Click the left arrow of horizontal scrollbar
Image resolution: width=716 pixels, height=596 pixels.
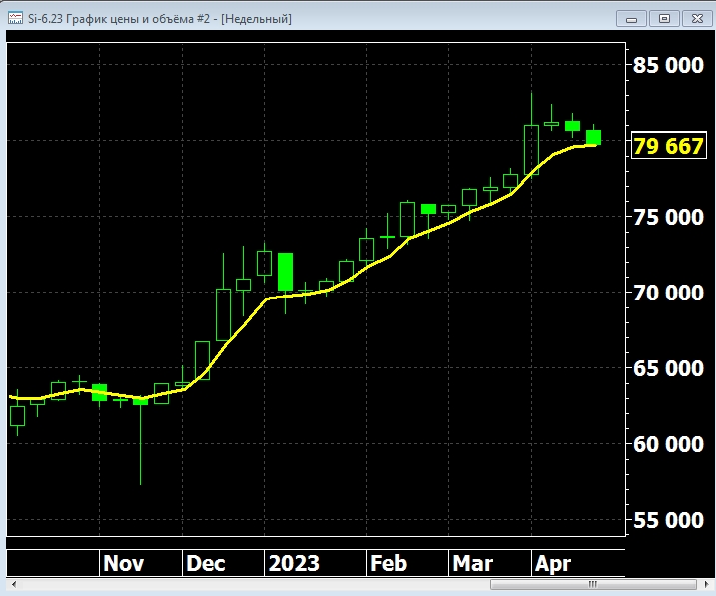(x=11, y=583)
